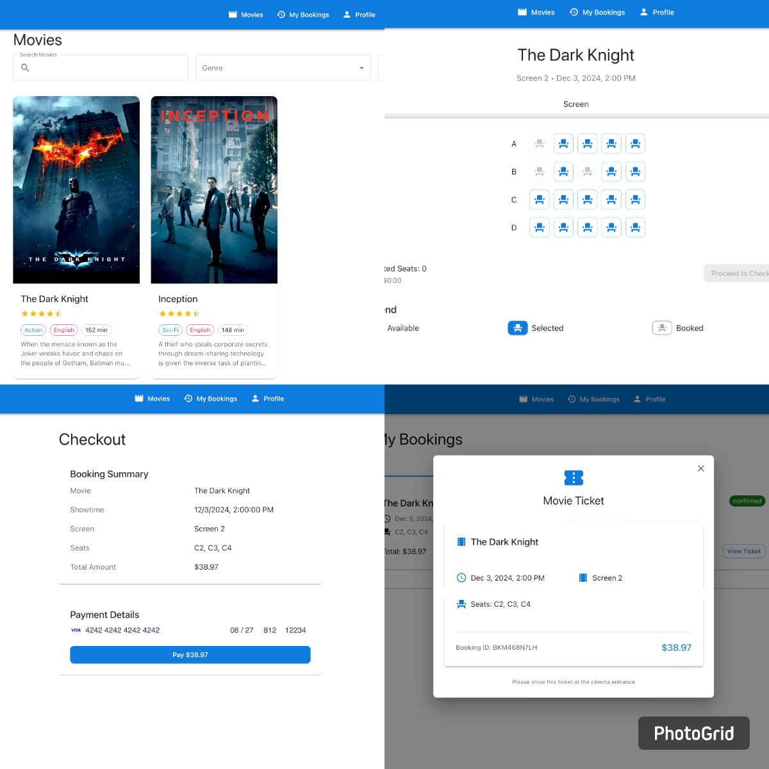
Task: Open My Bookings from the navigation bar
Action: coord(303,14)
